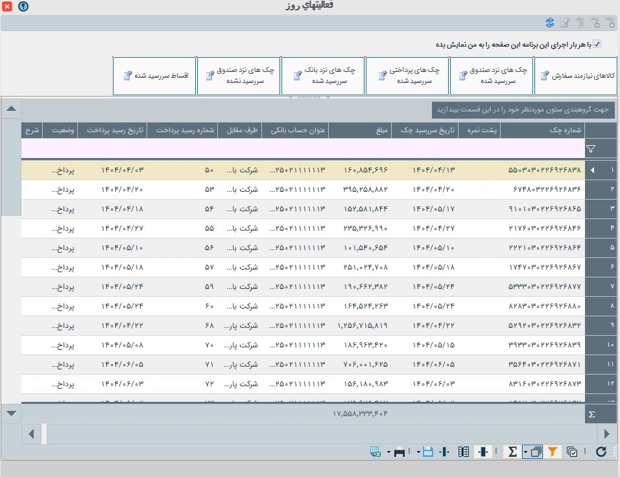Click the blue floppy disk save icon
Viewport: 620px width, 477px height.
(x=428, y=452)
